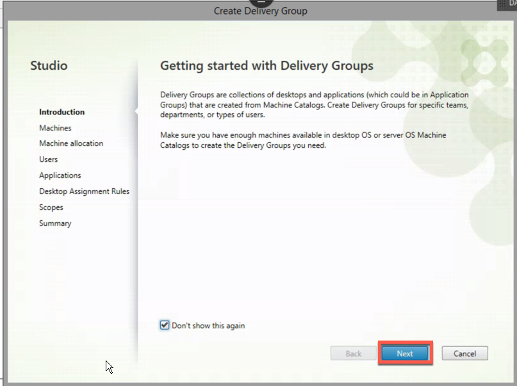Click the "Getting started with Delivery Groups" heading

267,65
